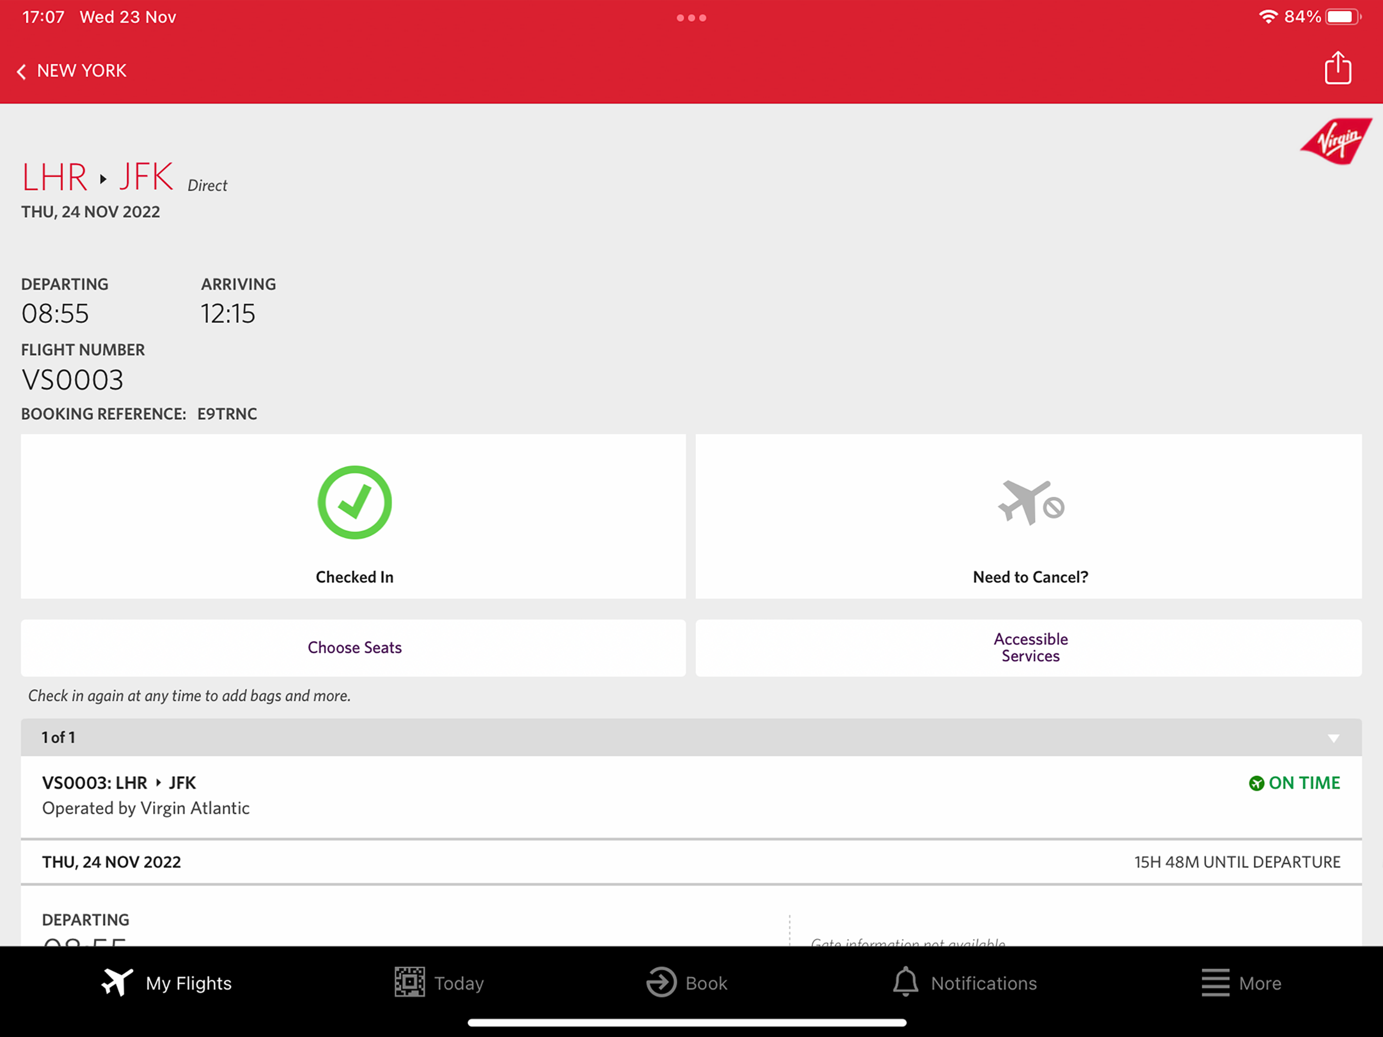Tap the battery indicator
The width and height of the screenshot is (1383, 1037).
(1343, 17)
